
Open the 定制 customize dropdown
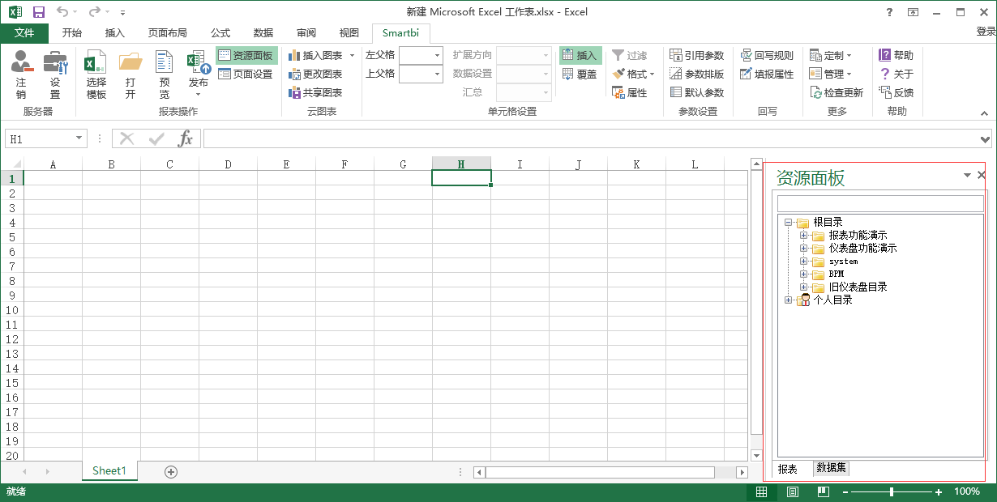831,55
